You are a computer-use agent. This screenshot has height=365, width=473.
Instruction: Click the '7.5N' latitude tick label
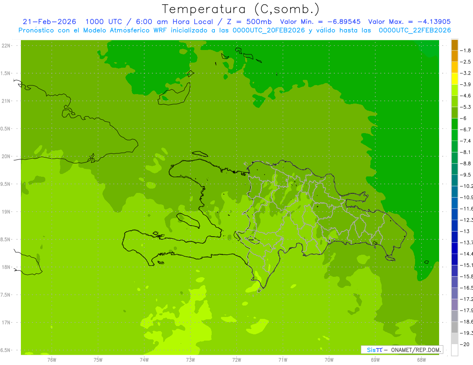pos(6,295)
